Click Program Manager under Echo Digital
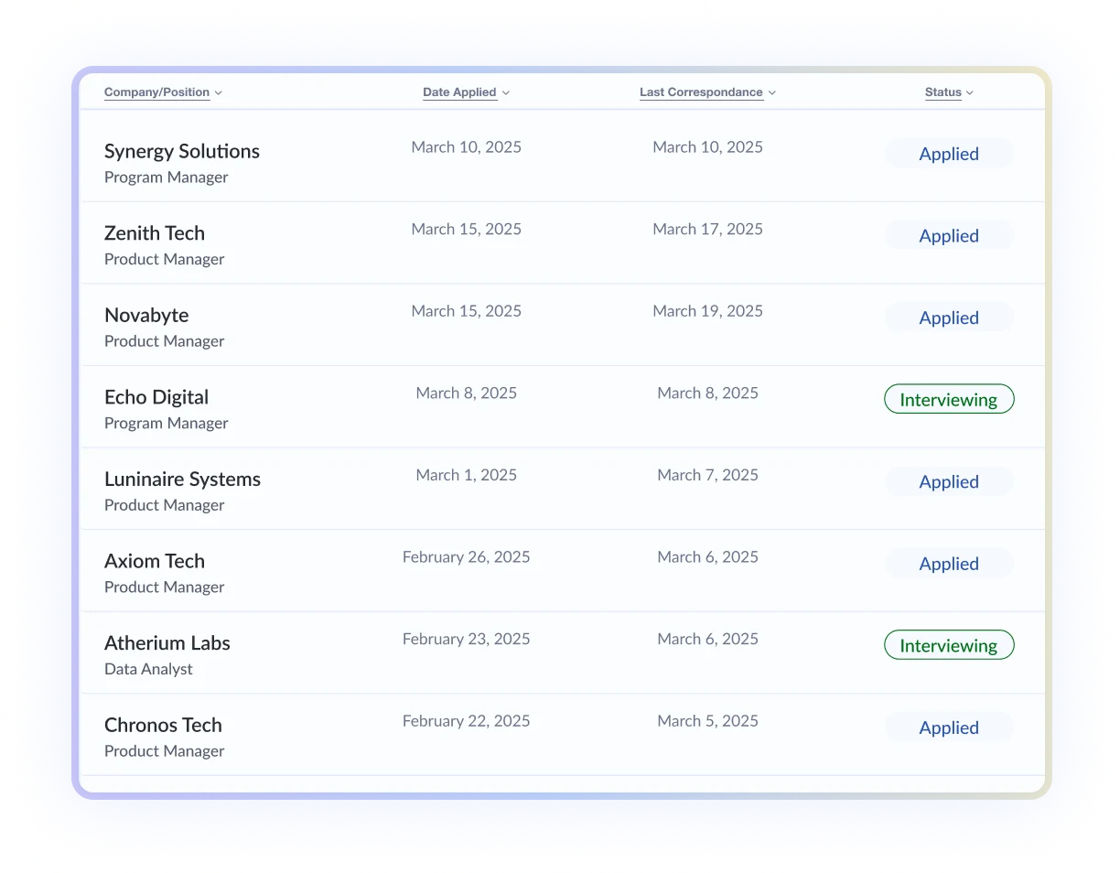1120x873 pixels. [167, 424]
